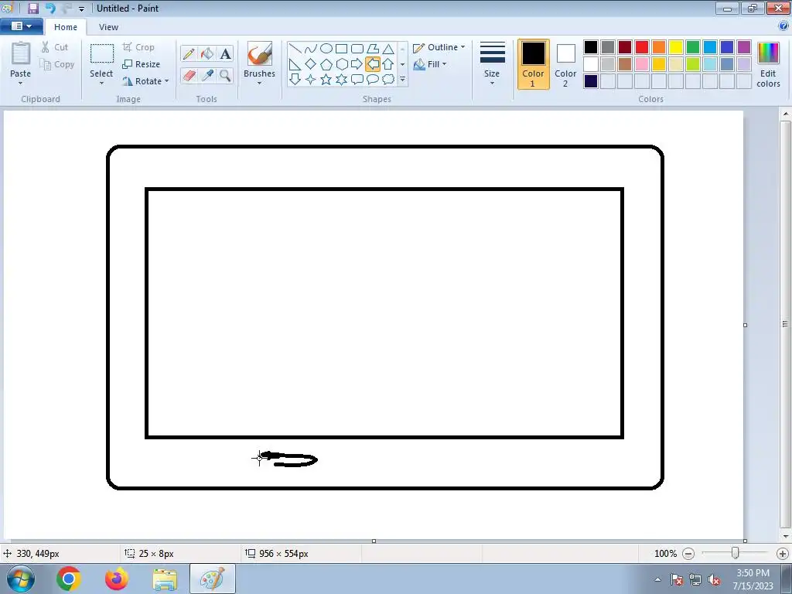Select the Color picker eyedropper tool
Image resolution: width=792 pixels, height=594 pixels.
pyautogui.click(x=207, y=75)
